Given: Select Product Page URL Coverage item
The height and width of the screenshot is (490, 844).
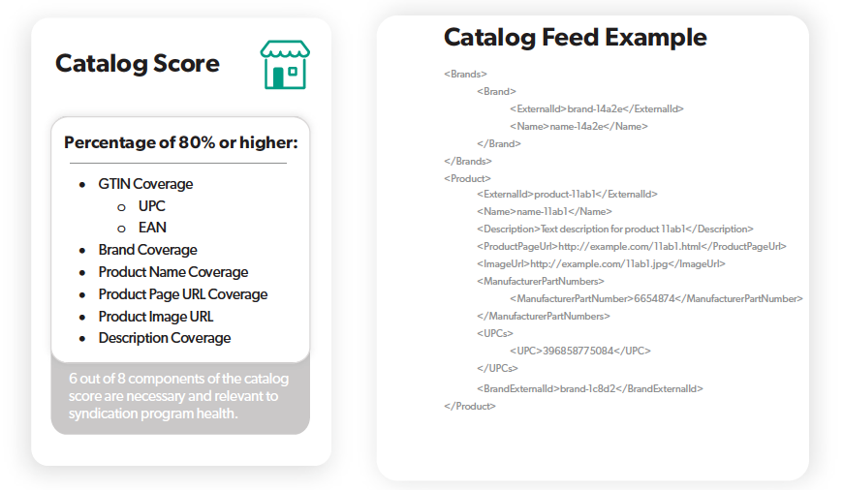Looking at the screenshot, I should click(x=182, y=294).
